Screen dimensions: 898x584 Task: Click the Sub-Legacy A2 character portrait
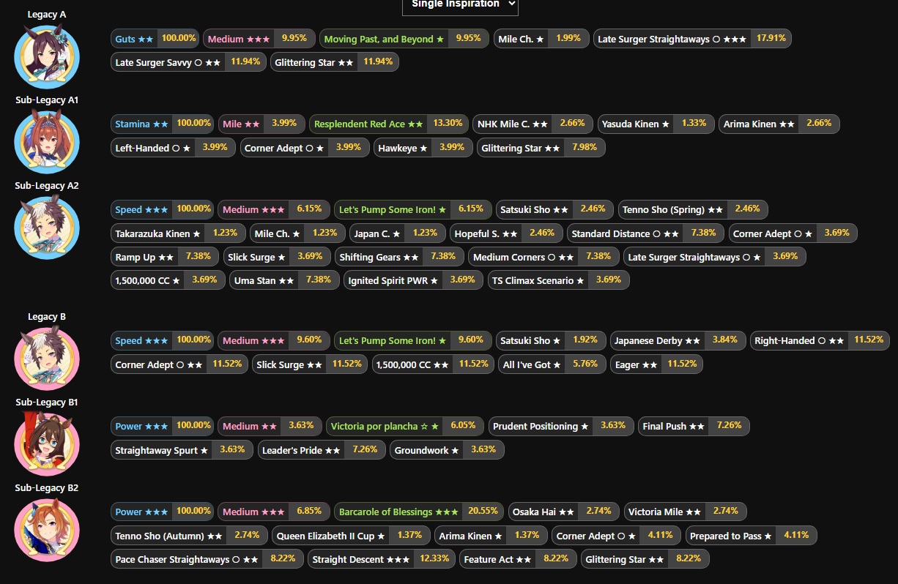pyautogui.click(x=47, y=228)
